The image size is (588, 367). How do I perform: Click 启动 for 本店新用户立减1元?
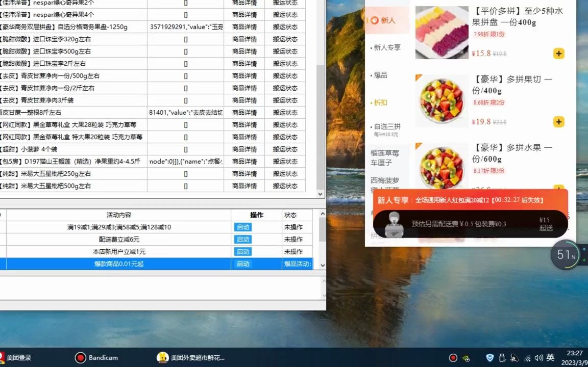tap(242, 251)
